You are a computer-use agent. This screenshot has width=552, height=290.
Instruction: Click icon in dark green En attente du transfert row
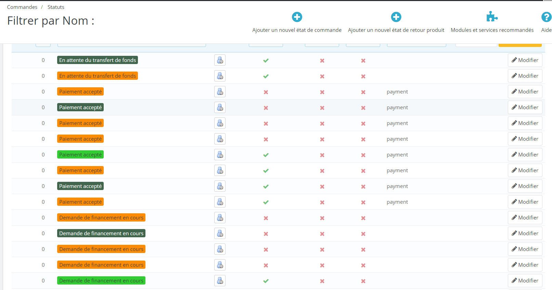[220, 60]
